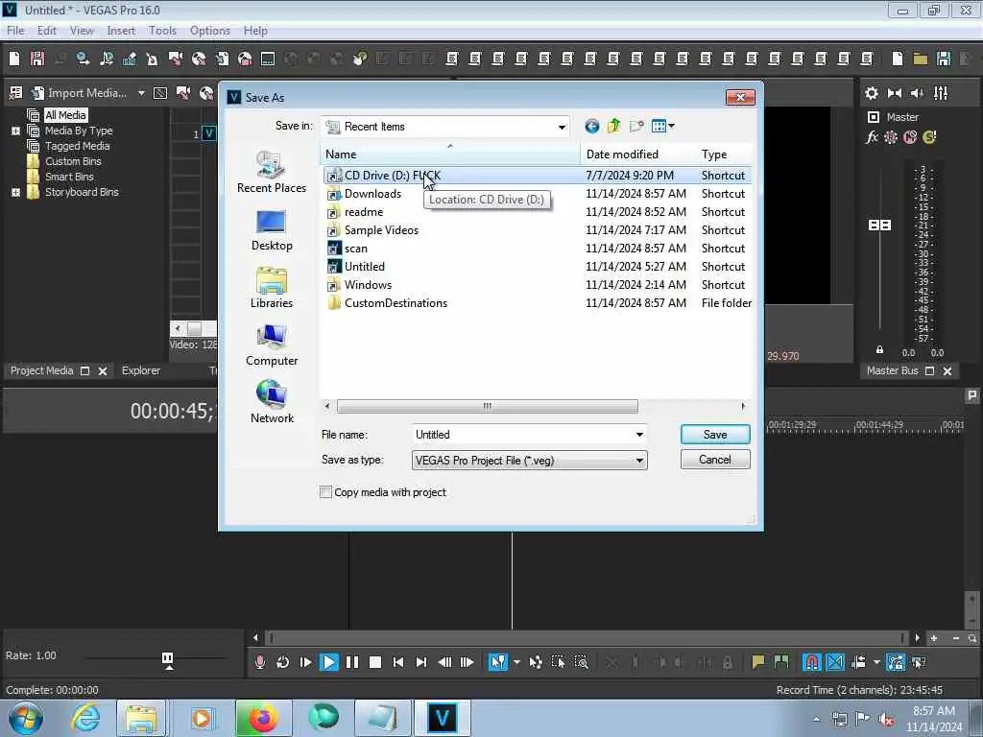Image resolution: width=983 pixels, height=737 pixels.
Task: Expand Storyboard Bins tree node
Action: coord(15,192)
